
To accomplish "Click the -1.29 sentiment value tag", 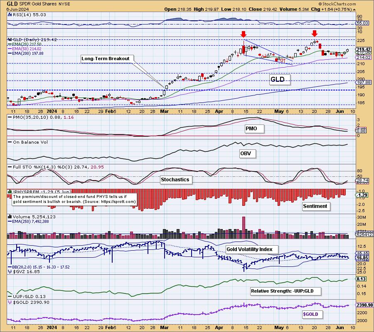I will (x=362, y=195).
